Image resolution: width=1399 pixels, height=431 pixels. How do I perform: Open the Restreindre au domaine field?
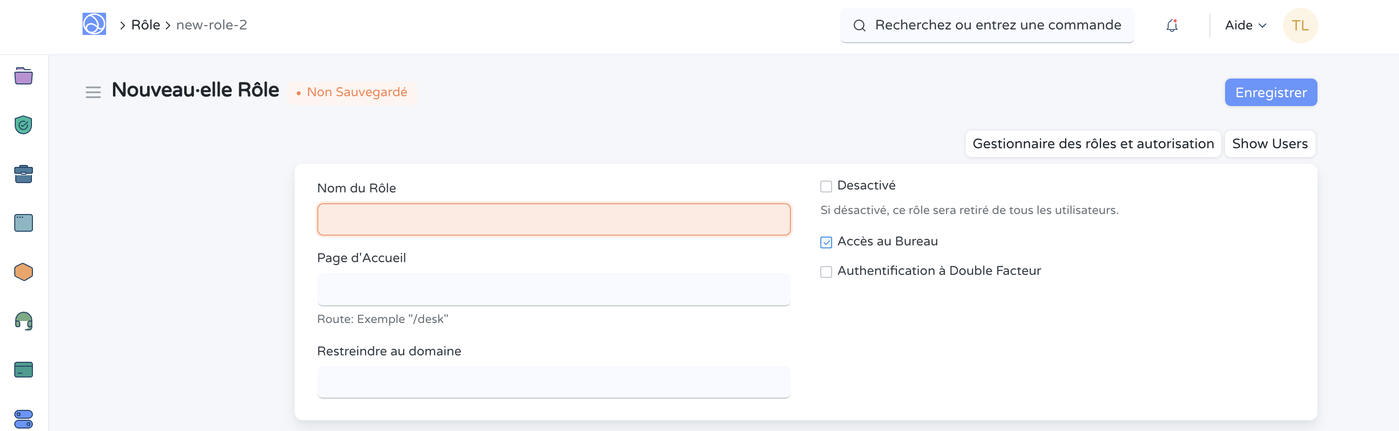(553, 382)
